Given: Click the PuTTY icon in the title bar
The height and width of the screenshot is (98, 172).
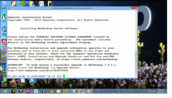Looking at the screenshot, I should click(9, 8).
